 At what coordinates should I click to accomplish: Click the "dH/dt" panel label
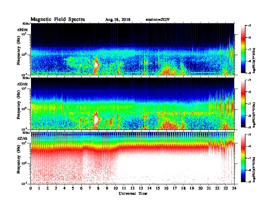[23, 30]
